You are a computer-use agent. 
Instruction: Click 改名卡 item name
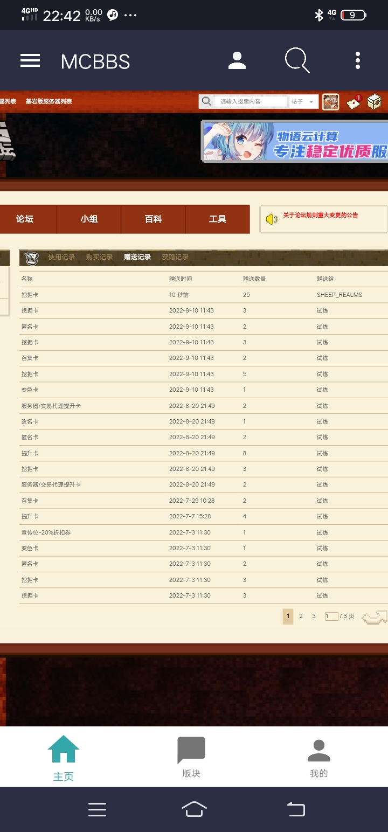(x=30, y=421)
